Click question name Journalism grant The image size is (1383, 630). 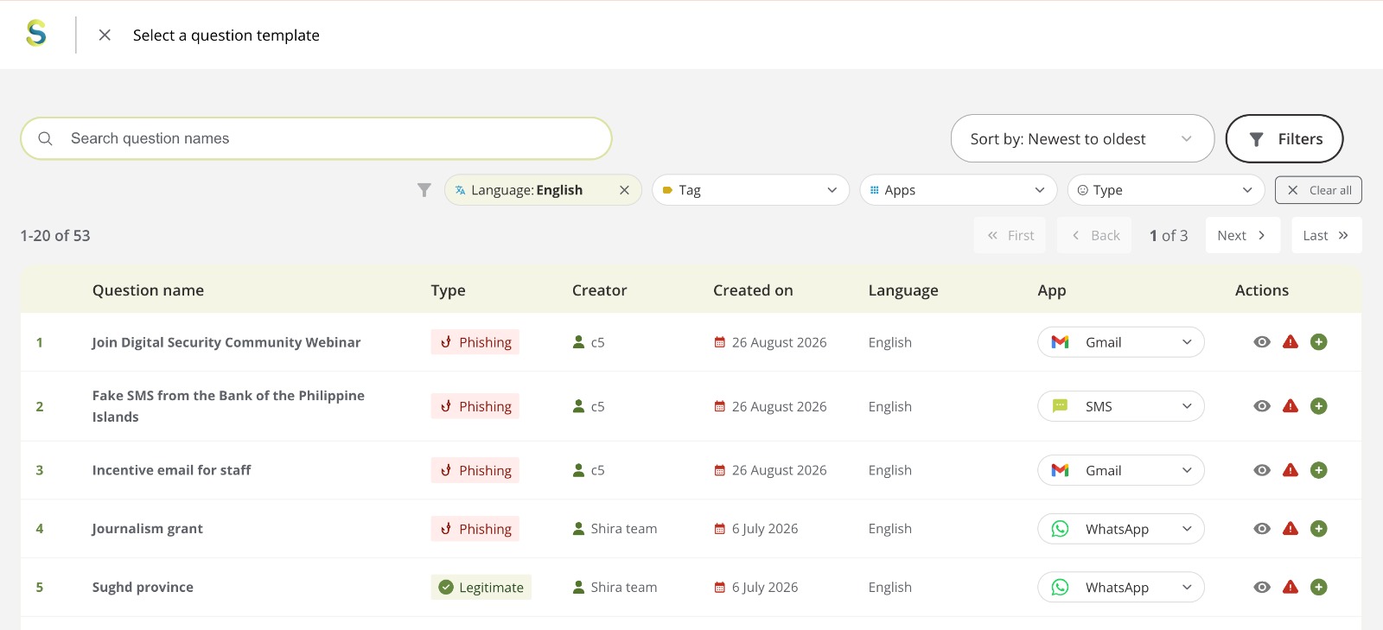147,529
